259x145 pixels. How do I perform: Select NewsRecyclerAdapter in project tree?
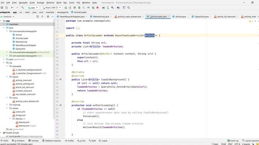(x=26, y=45)
